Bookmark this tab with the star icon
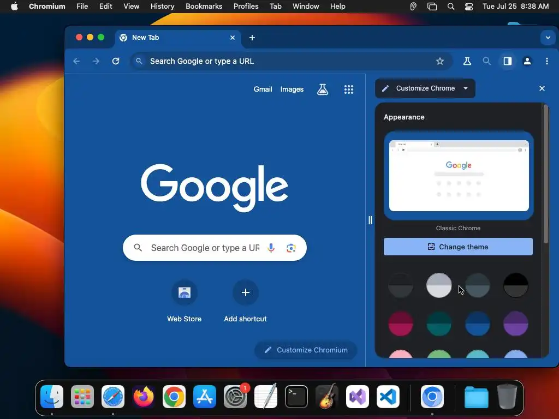Viewport: 559px width, 419px height. (440, 61)
